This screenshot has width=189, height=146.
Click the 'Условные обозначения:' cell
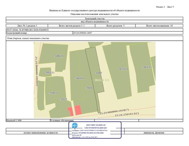pyautogui.click(x=72, y=120)
